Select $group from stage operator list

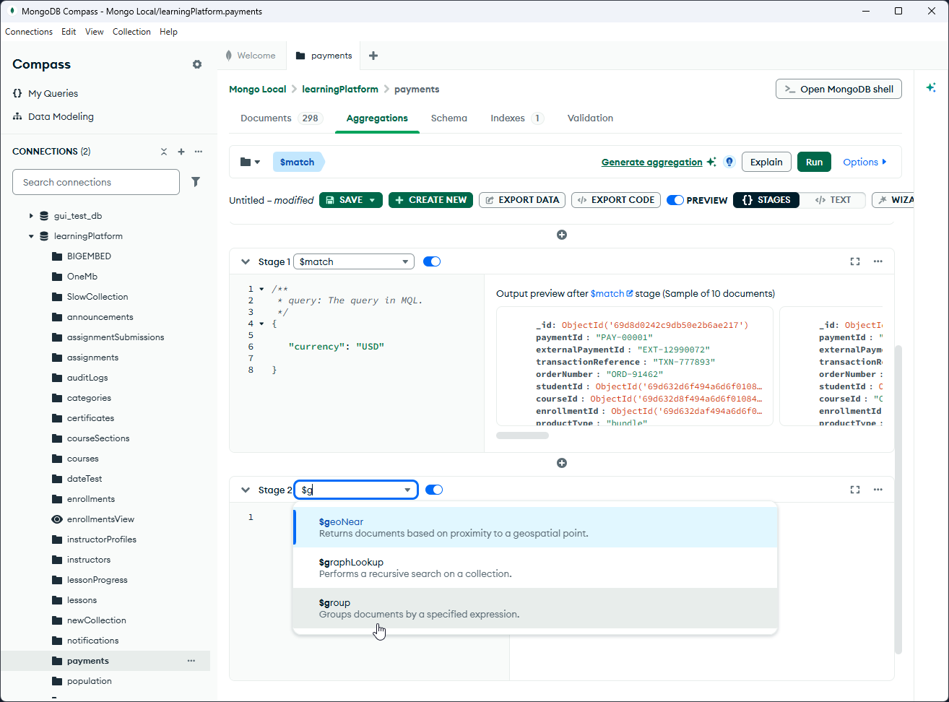(x=535, y=608)
